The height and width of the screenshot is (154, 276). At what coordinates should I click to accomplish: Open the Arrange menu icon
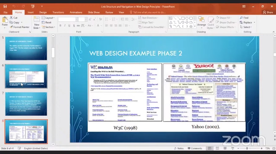(201, 20)
